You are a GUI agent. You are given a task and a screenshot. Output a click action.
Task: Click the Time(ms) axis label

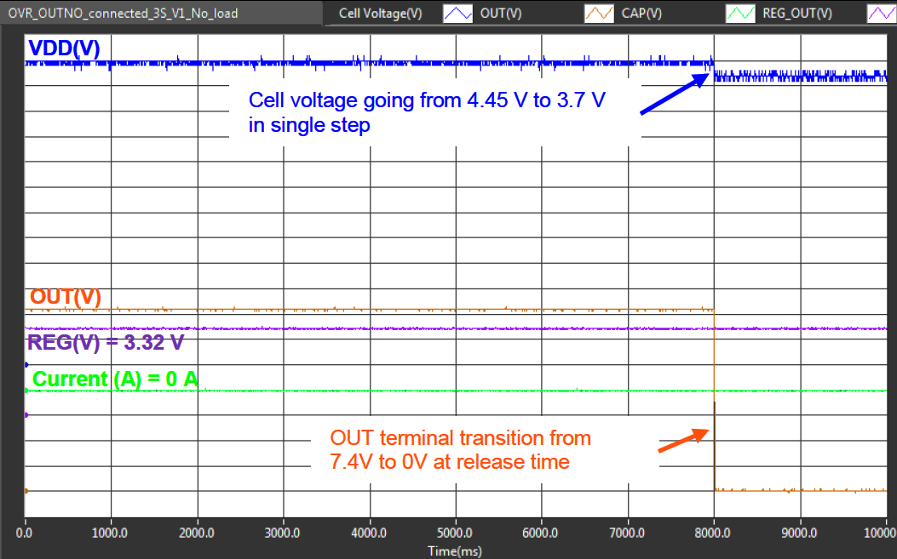pos(455,551)
